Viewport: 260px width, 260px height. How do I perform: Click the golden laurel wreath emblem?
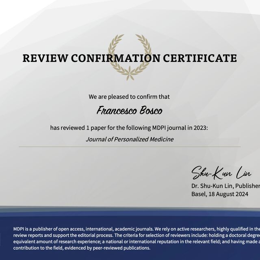(130, 57)
